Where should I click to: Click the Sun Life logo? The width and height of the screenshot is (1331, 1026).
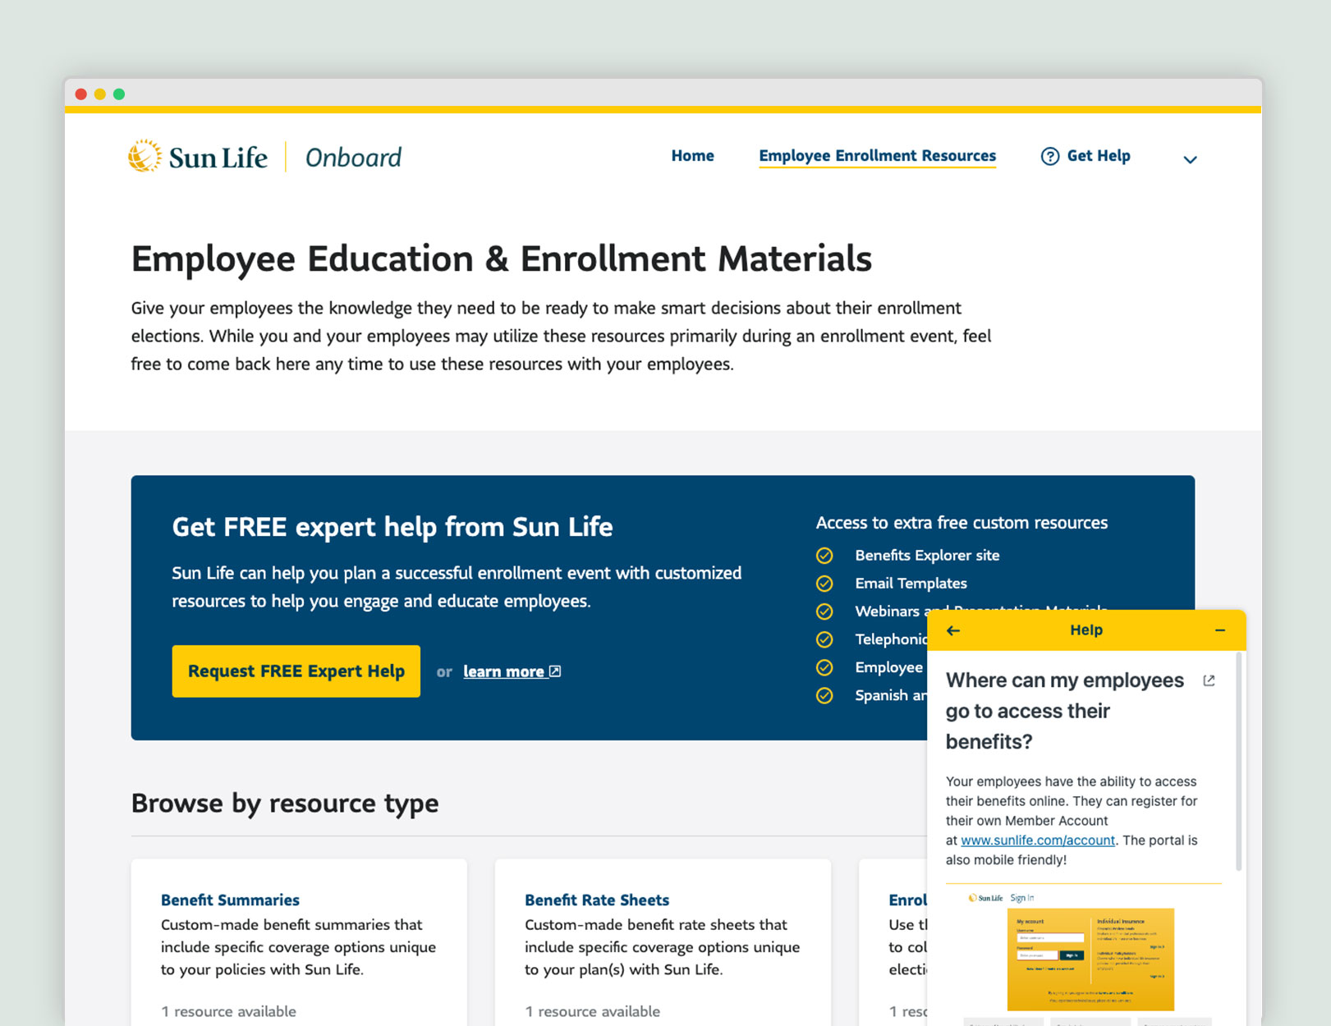tap(198, 156)
